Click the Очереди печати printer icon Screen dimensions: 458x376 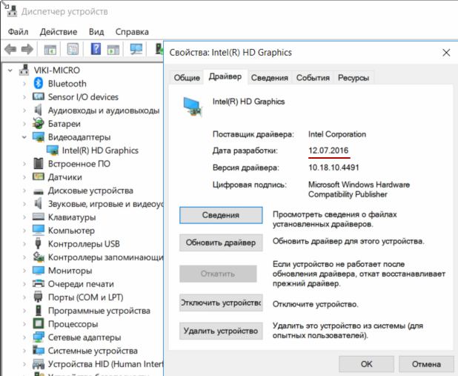[39, 283]
